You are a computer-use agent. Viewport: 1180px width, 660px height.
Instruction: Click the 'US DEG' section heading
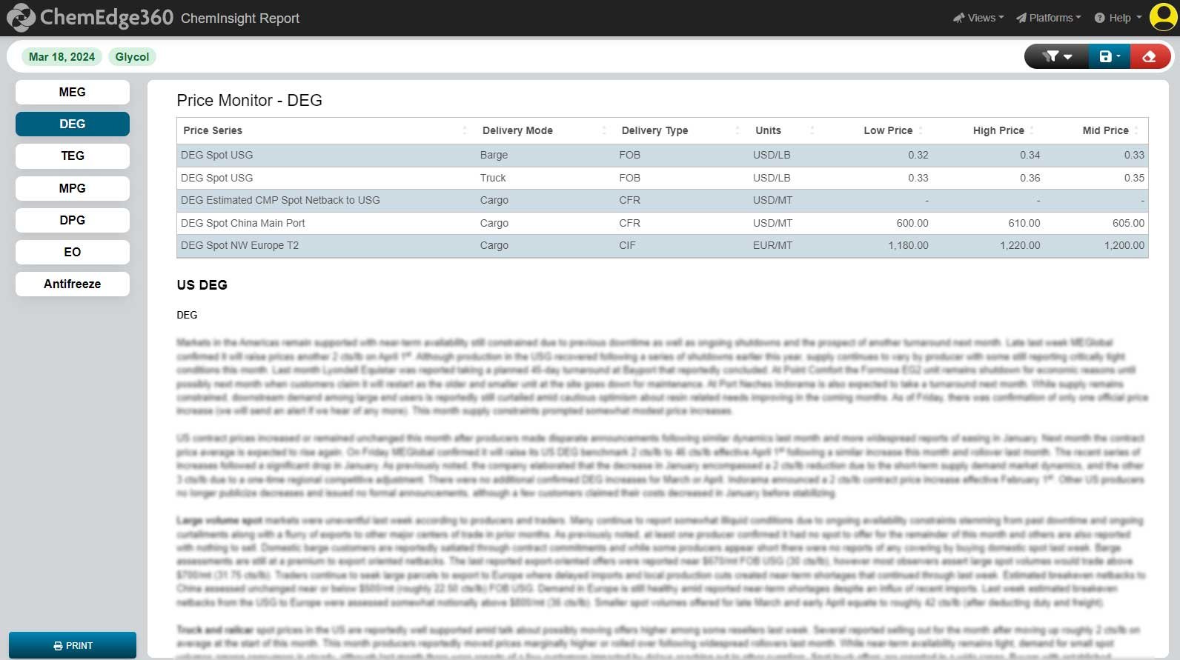tap(202, 285)
